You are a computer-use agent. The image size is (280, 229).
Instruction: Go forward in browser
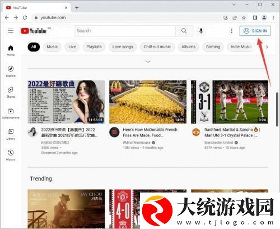[x=16, y=17]
